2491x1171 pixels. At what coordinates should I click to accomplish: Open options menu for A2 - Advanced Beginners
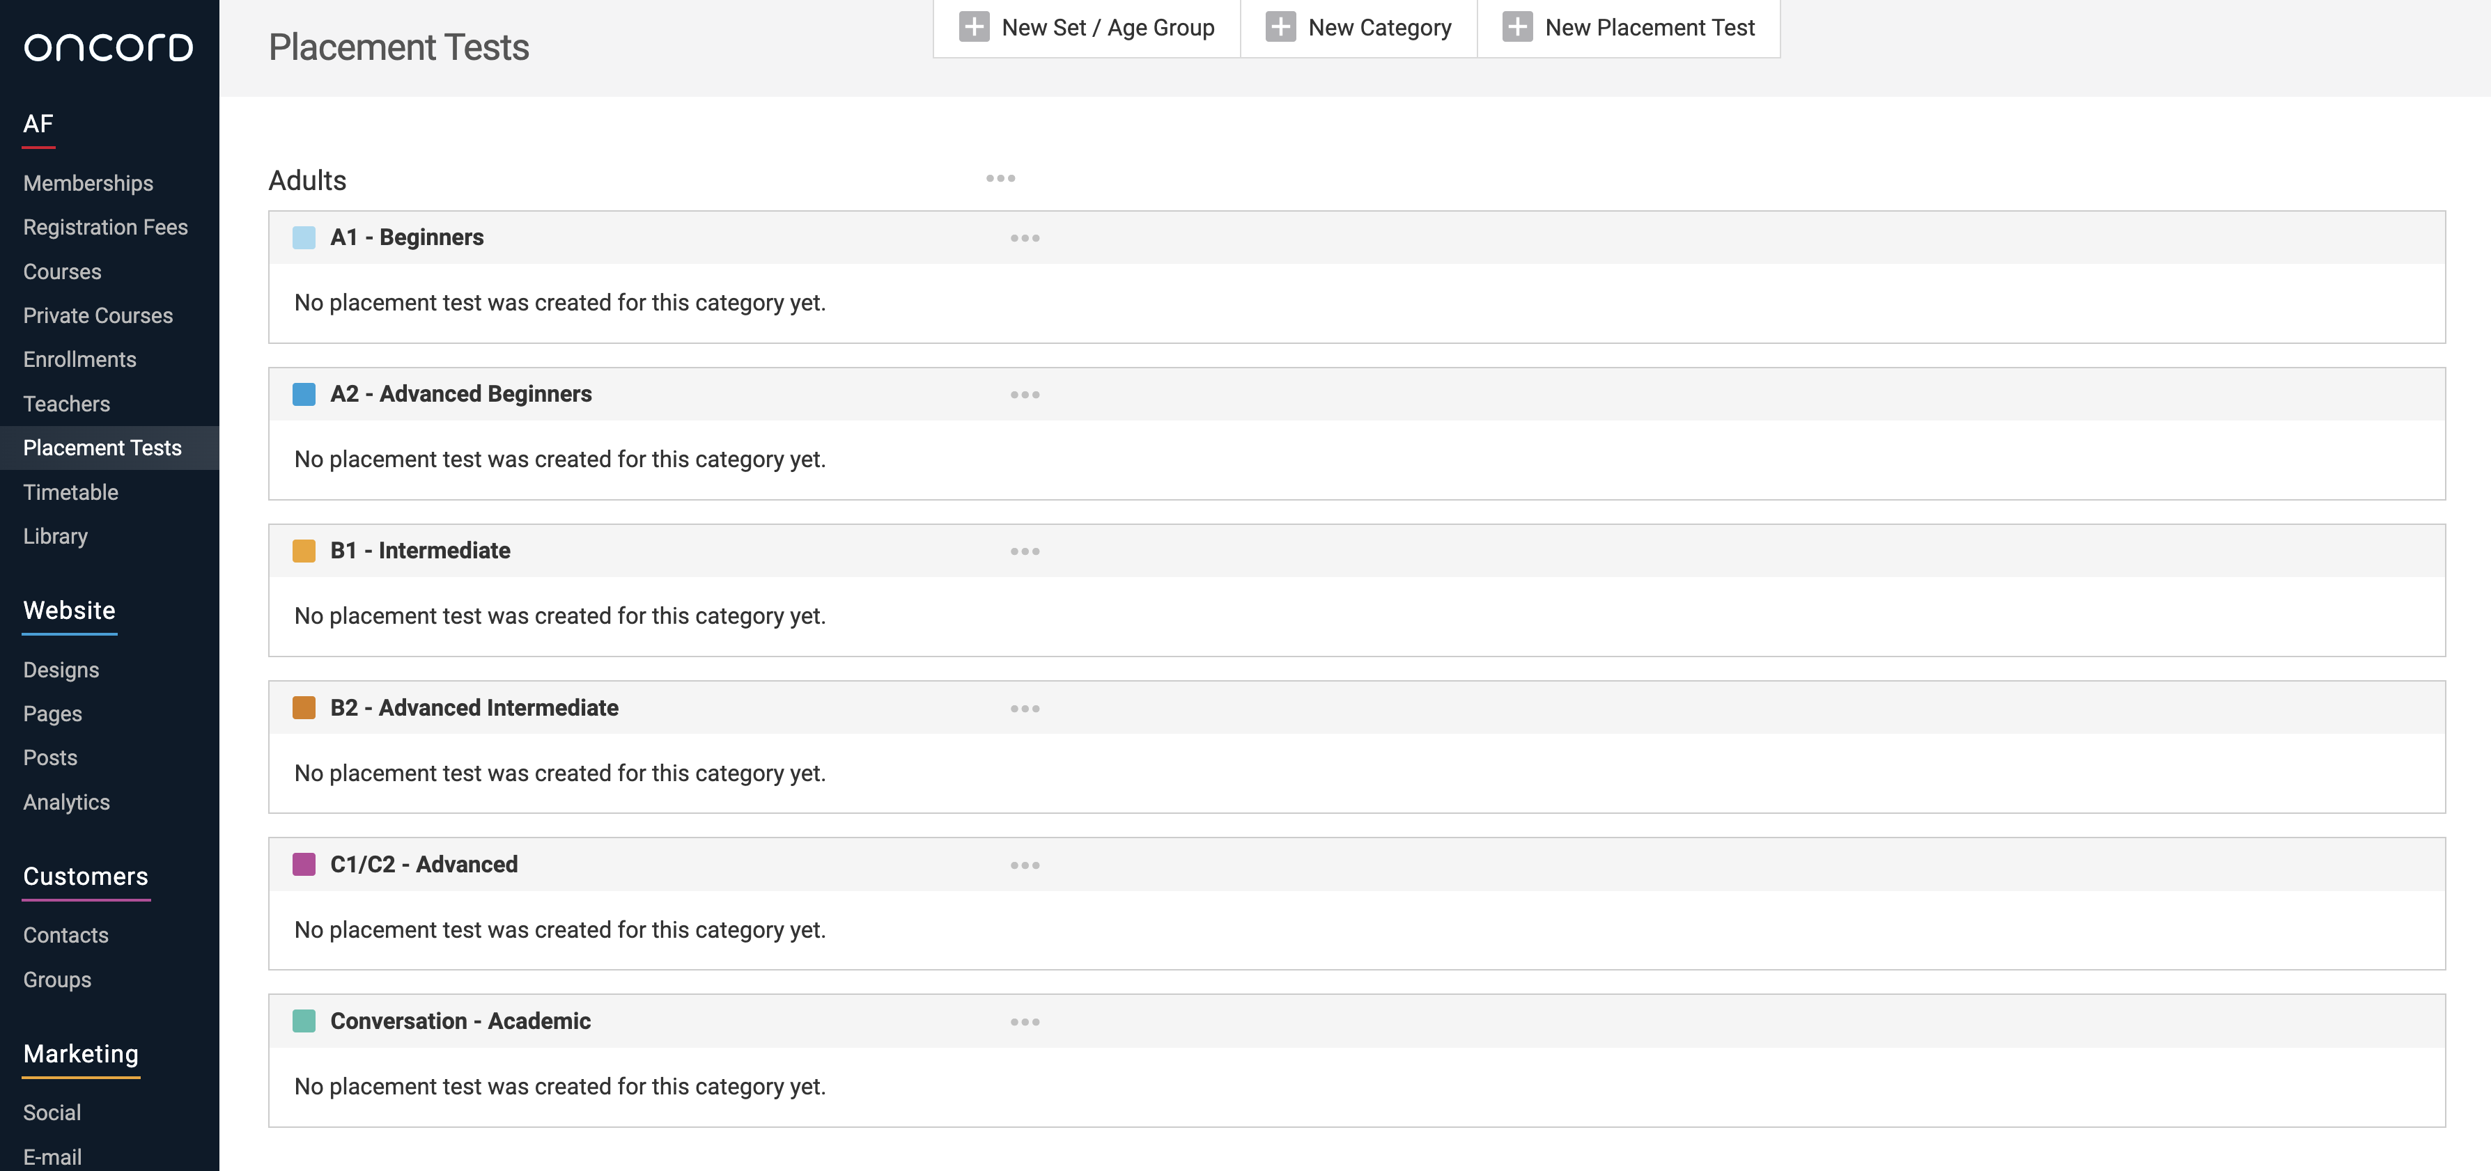[x=1024, y=395]
